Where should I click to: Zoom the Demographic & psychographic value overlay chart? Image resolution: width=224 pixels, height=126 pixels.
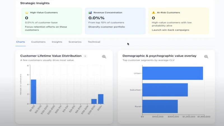click(x=206, y=57)
